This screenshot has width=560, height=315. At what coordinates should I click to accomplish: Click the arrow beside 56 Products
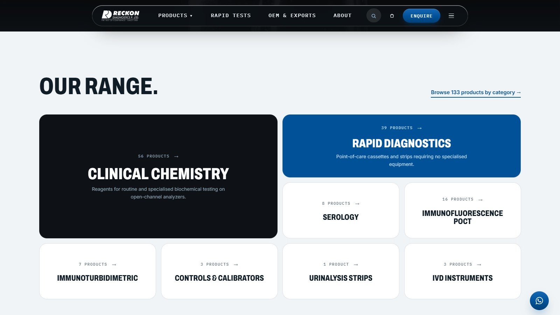[176, 156]
